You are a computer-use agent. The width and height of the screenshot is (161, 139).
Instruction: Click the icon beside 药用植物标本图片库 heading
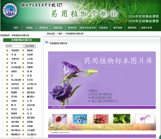(47, 43)
